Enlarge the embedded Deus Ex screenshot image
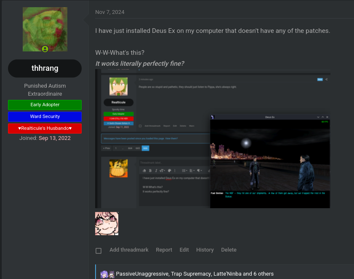The width and height of the screenshot is (354, 279). [x=213, y=139]
